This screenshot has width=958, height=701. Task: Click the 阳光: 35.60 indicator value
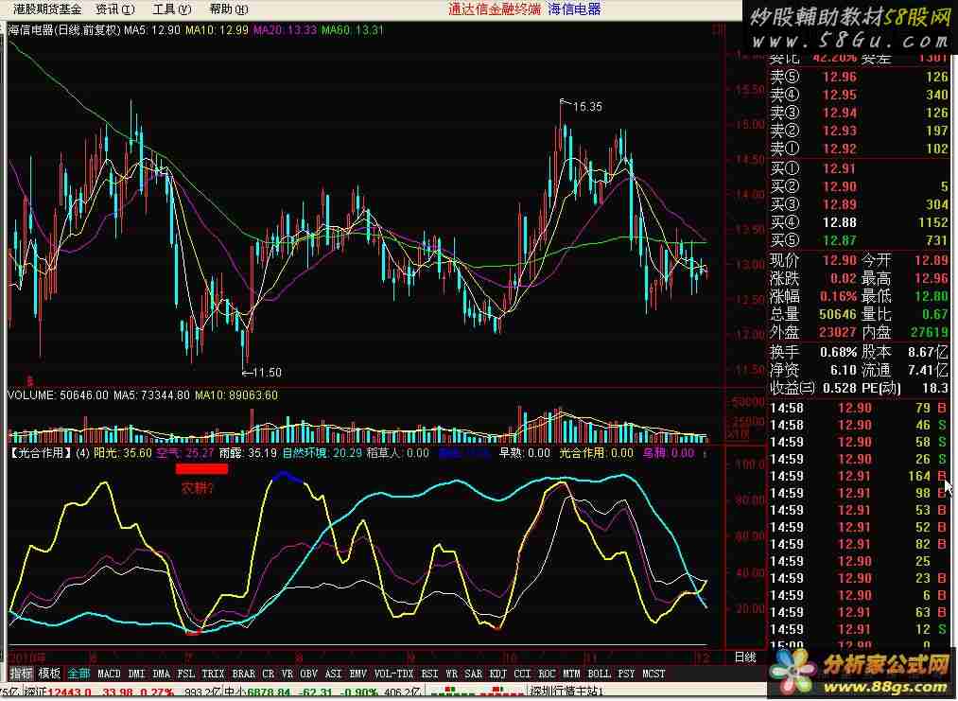click(122, 453)
